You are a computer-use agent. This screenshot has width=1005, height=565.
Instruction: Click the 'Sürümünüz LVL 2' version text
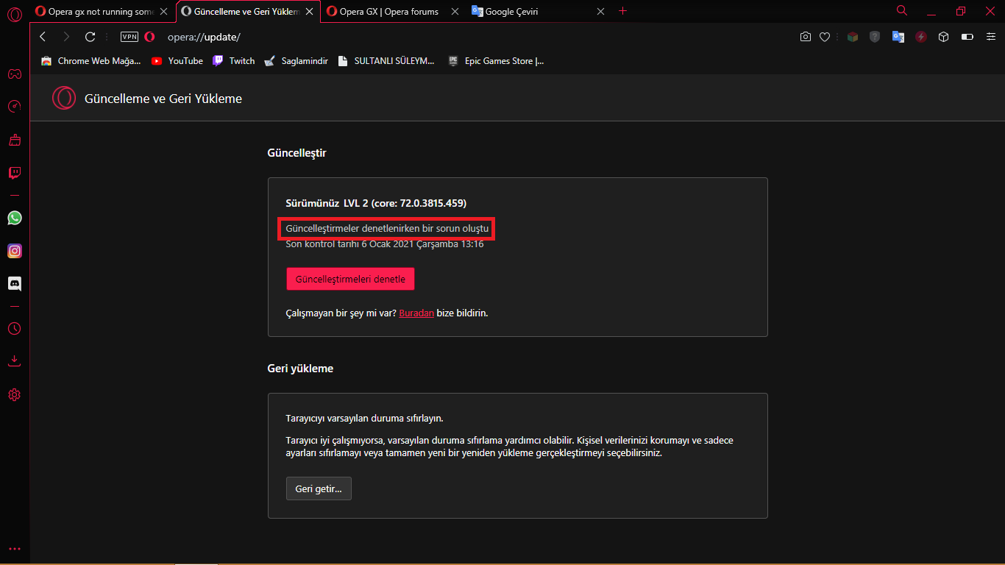coord(376,203)
